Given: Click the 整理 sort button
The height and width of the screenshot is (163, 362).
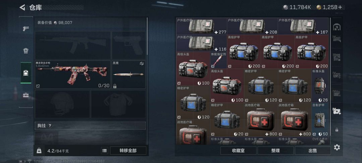Looking at the screenshot, I should coord(276,151).
